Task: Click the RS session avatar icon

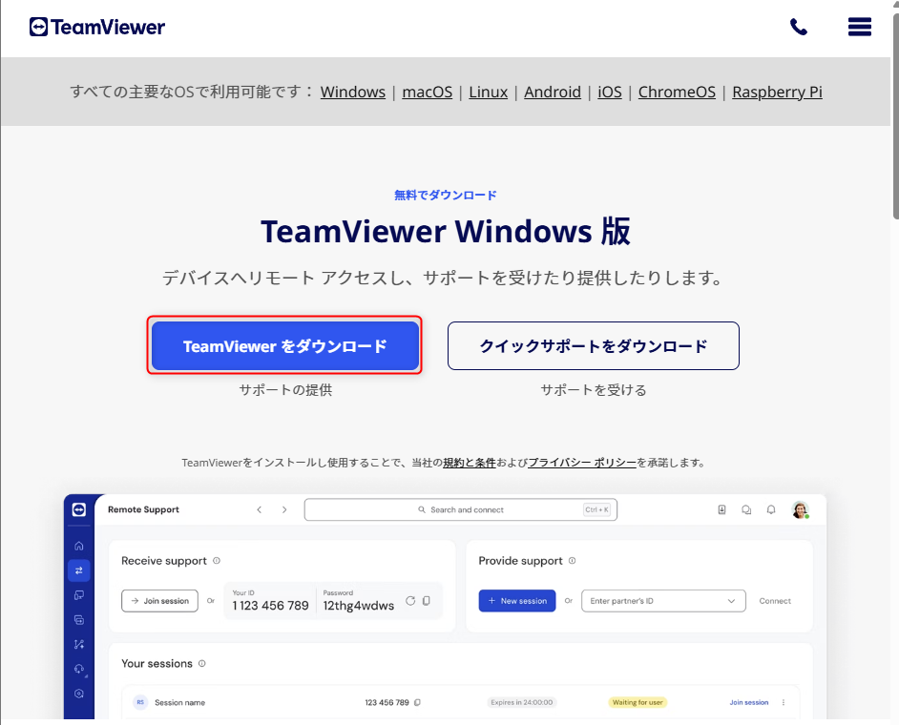Action: [x=140, y=702]
